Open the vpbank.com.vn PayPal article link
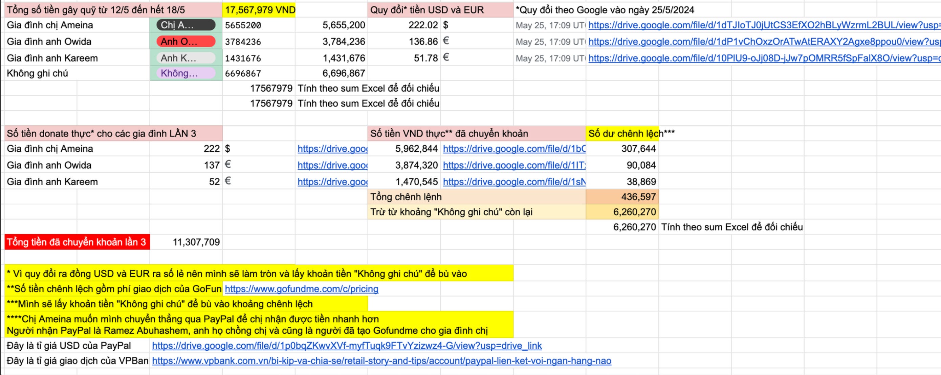Viewport: 941px width, 375px height. click(x=381, y=361)
